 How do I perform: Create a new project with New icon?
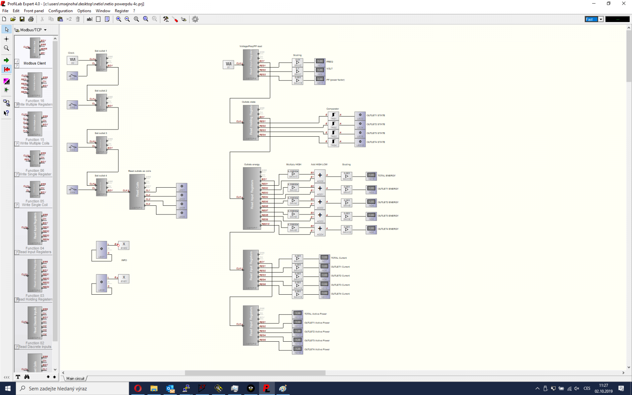(4, 19)
